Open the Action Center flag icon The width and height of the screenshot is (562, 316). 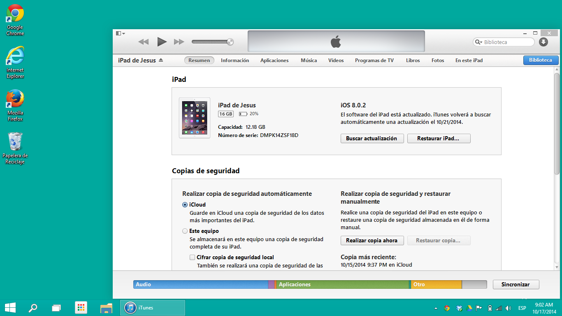point(479,308)
